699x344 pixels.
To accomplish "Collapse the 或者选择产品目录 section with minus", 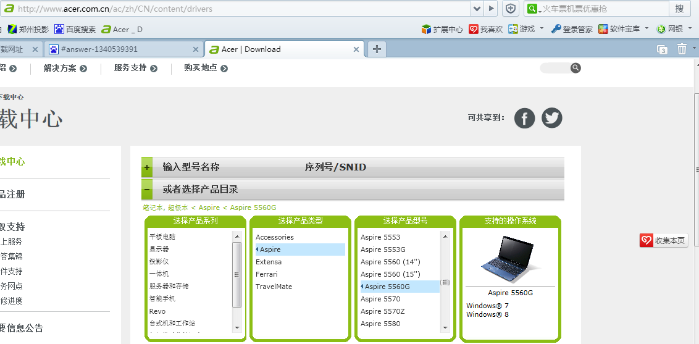I will click(147, 190).
